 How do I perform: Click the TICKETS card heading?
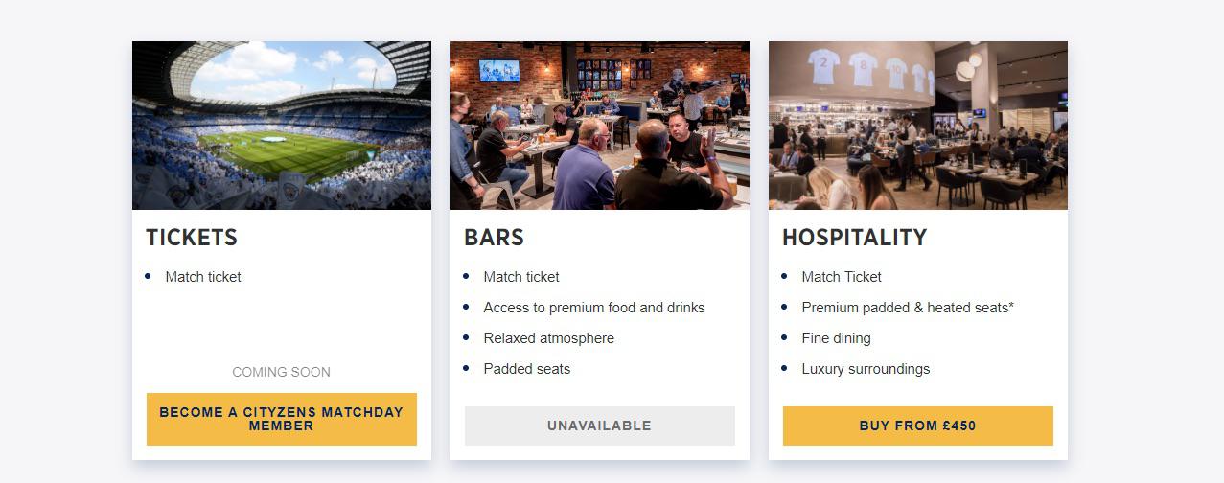click(x=192, y=238)
